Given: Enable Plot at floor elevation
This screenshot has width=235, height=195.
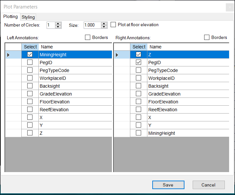Looking at the screenshot, I should pyautogui.click(x=113, y=25).
